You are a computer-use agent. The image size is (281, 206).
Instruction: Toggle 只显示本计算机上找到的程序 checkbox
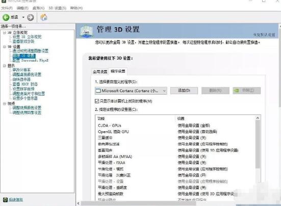click(97, 101)
